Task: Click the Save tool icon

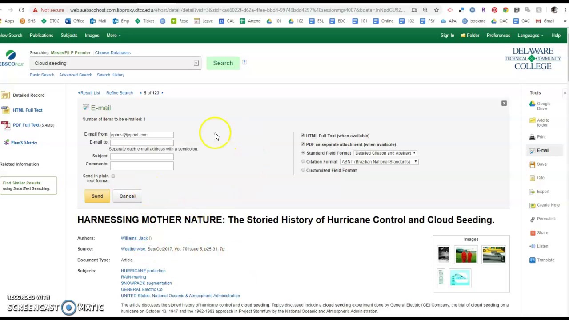Action: 532,164
